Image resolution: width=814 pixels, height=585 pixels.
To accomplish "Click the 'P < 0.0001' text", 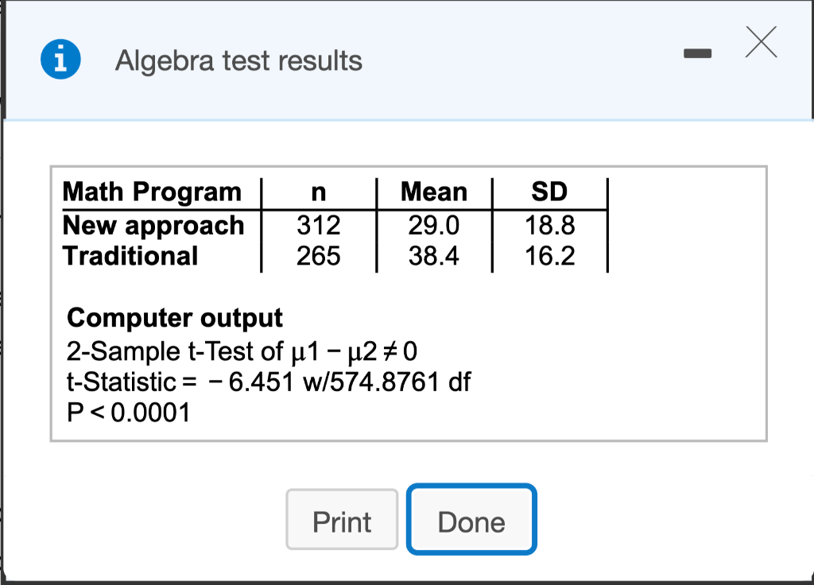I will [x=128, y=413].
